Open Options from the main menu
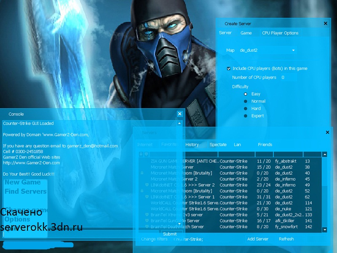The height and width of the screenshot is (253, 337). (x=17, y=219)
